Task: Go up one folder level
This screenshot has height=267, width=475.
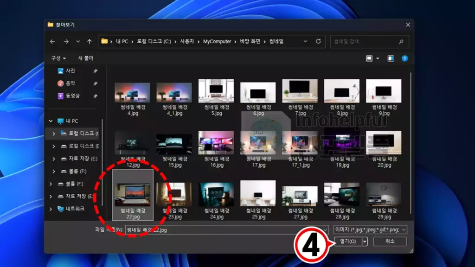Action: 90,41
